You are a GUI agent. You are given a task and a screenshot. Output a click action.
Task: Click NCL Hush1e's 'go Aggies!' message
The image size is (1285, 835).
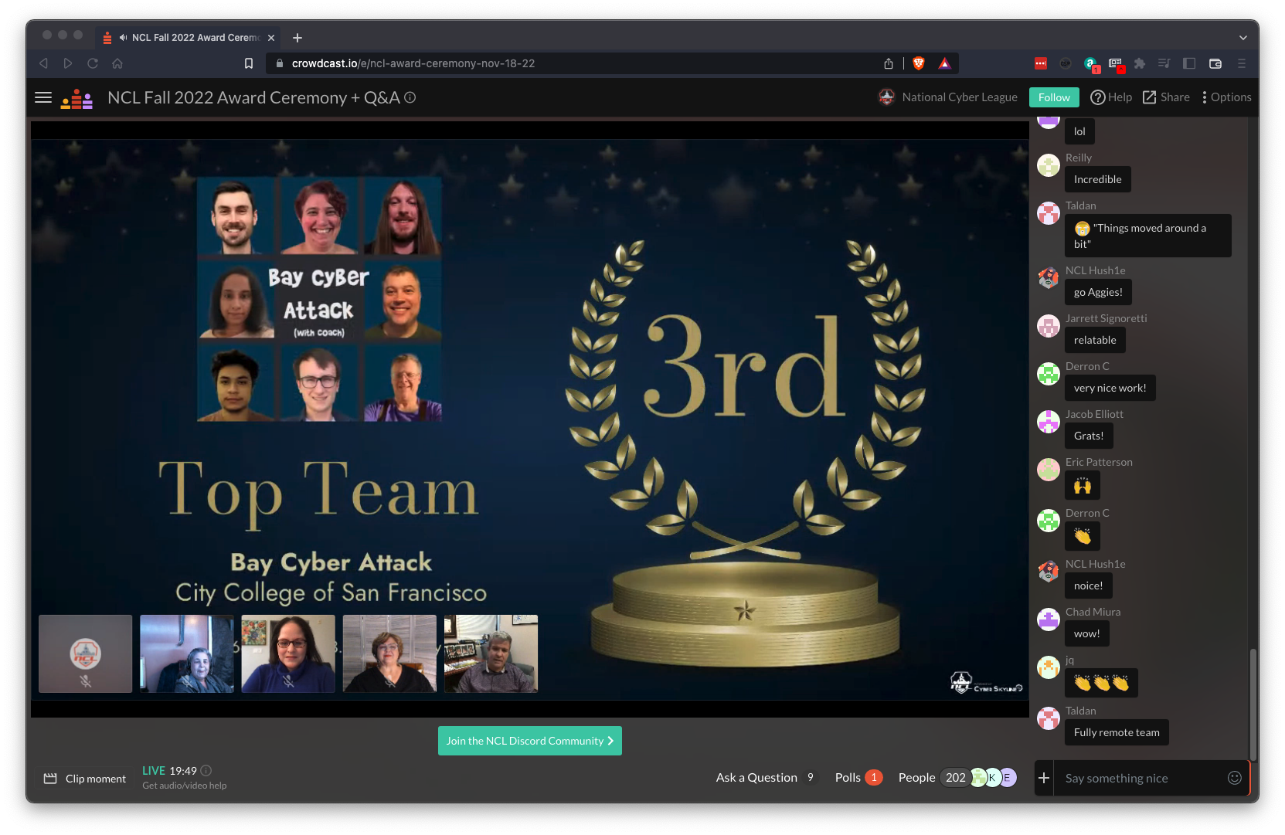[x=1098, y=292]
